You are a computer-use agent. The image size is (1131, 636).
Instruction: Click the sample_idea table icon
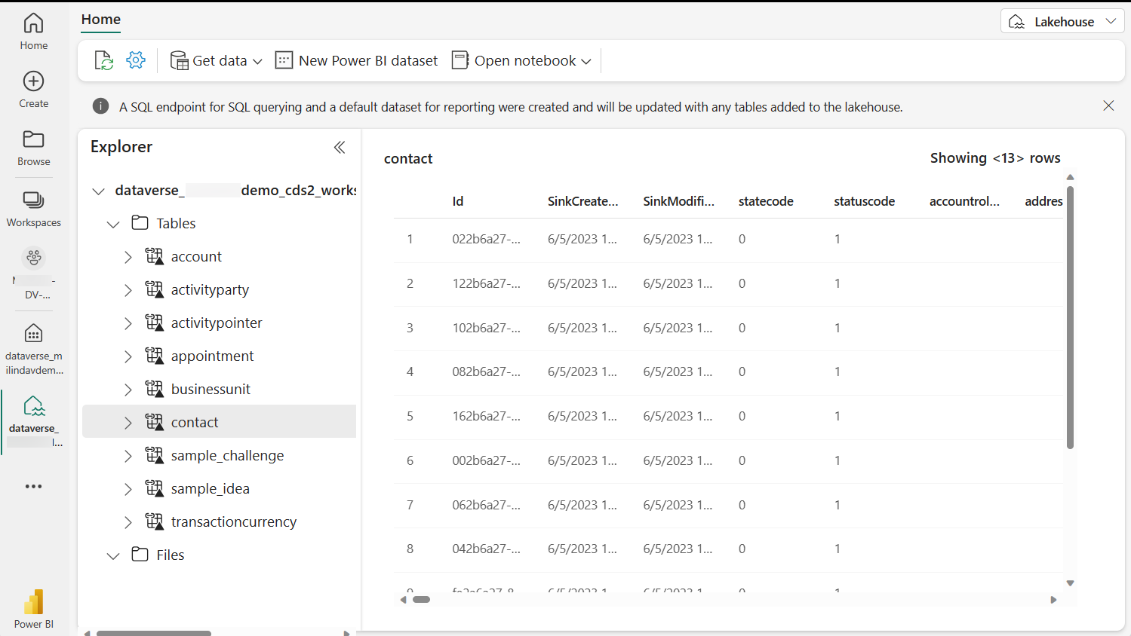point(154,488)
